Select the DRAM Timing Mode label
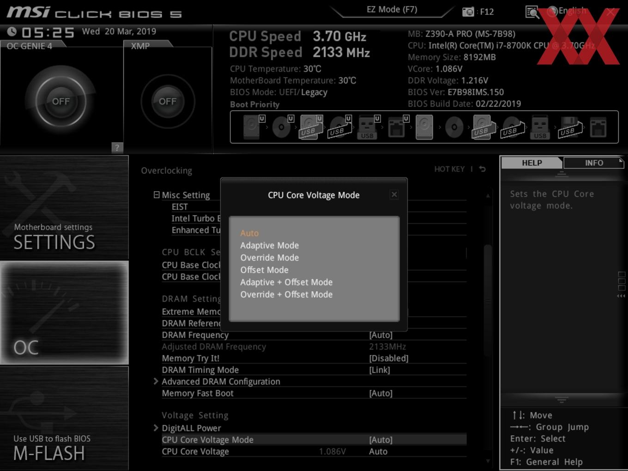The height and width of the screenshot is (471, 628). coord(200,370)
